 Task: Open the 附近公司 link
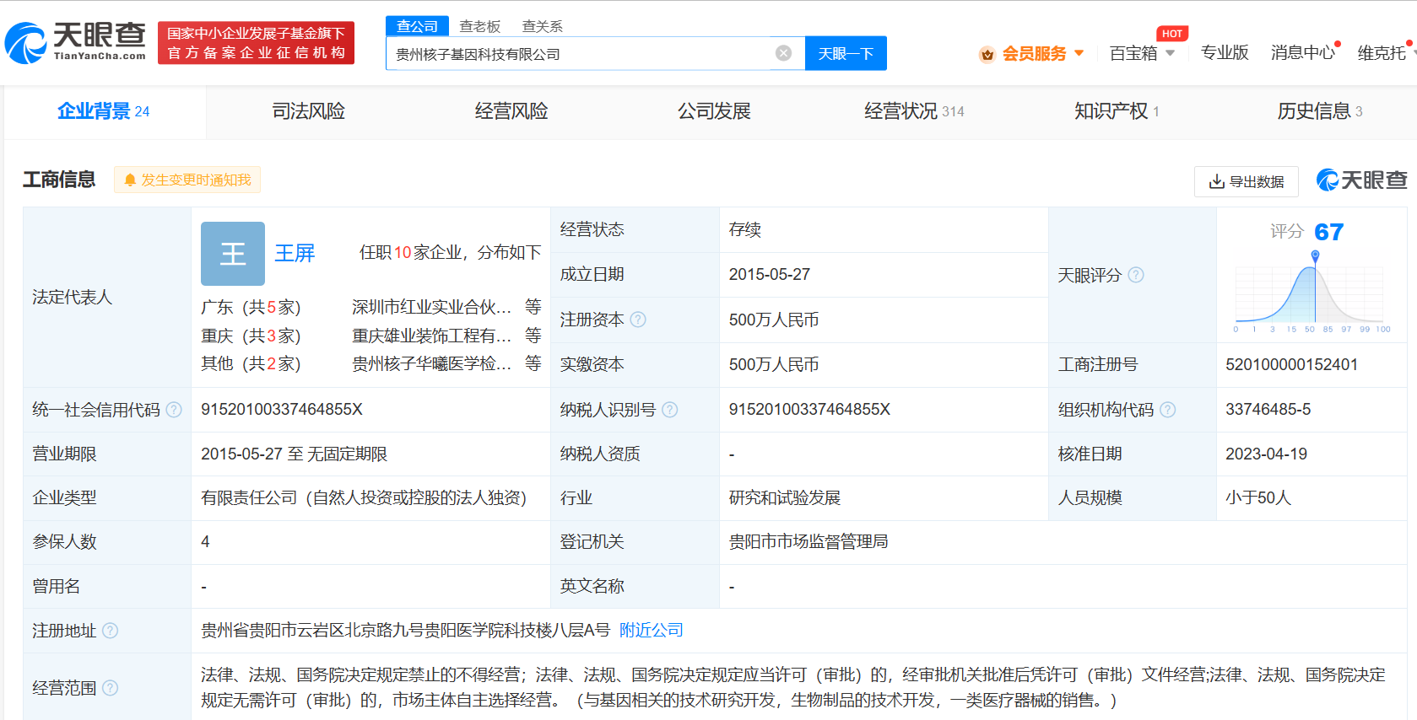(x=651, y=631)
